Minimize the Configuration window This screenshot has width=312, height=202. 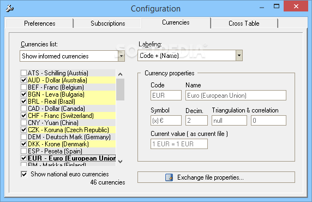(x=262, y=8)
